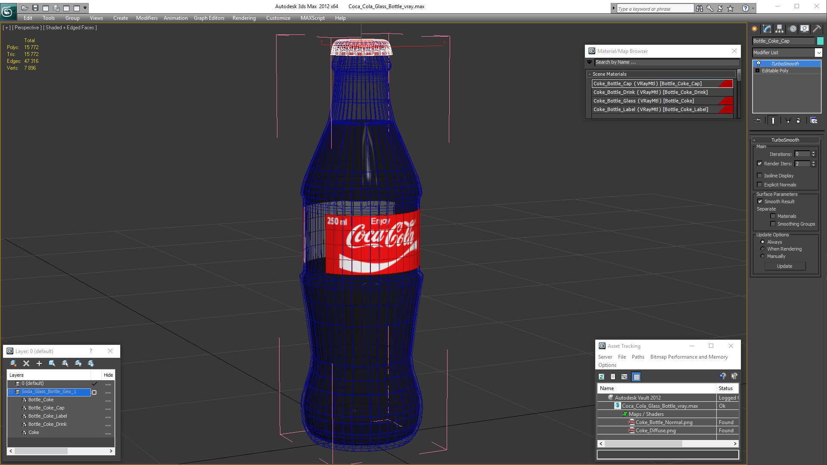This screenshot has width=827, height=465.
Task: Enable Separate by Materials checkbox
Action: pyautogui.click(x=773, y=216)
